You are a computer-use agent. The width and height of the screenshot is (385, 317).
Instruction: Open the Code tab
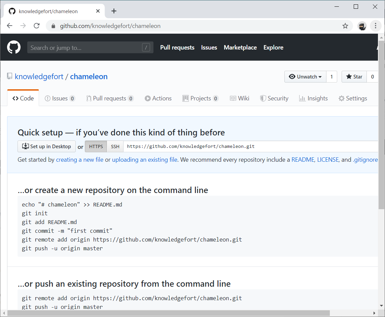pyautogui.click(x=23, y=98)
